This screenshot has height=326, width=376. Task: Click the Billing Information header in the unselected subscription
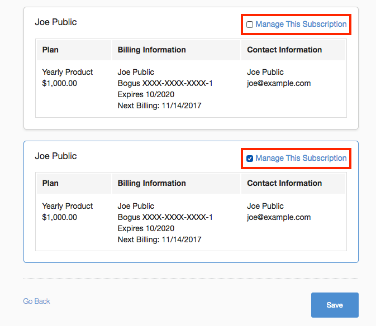coord(151,50)
